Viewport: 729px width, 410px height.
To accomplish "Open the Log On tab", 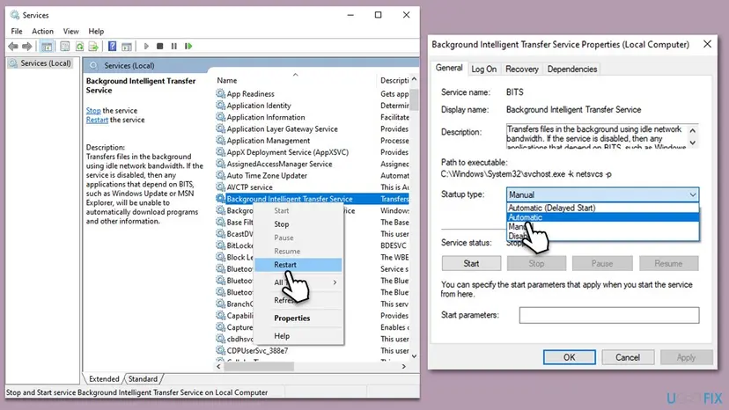I will [484, 69].
